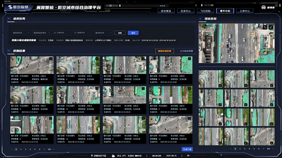Click the crop icon on the large media preview
This screenshot has height=158, width=282.
click(x=265, y=27)
